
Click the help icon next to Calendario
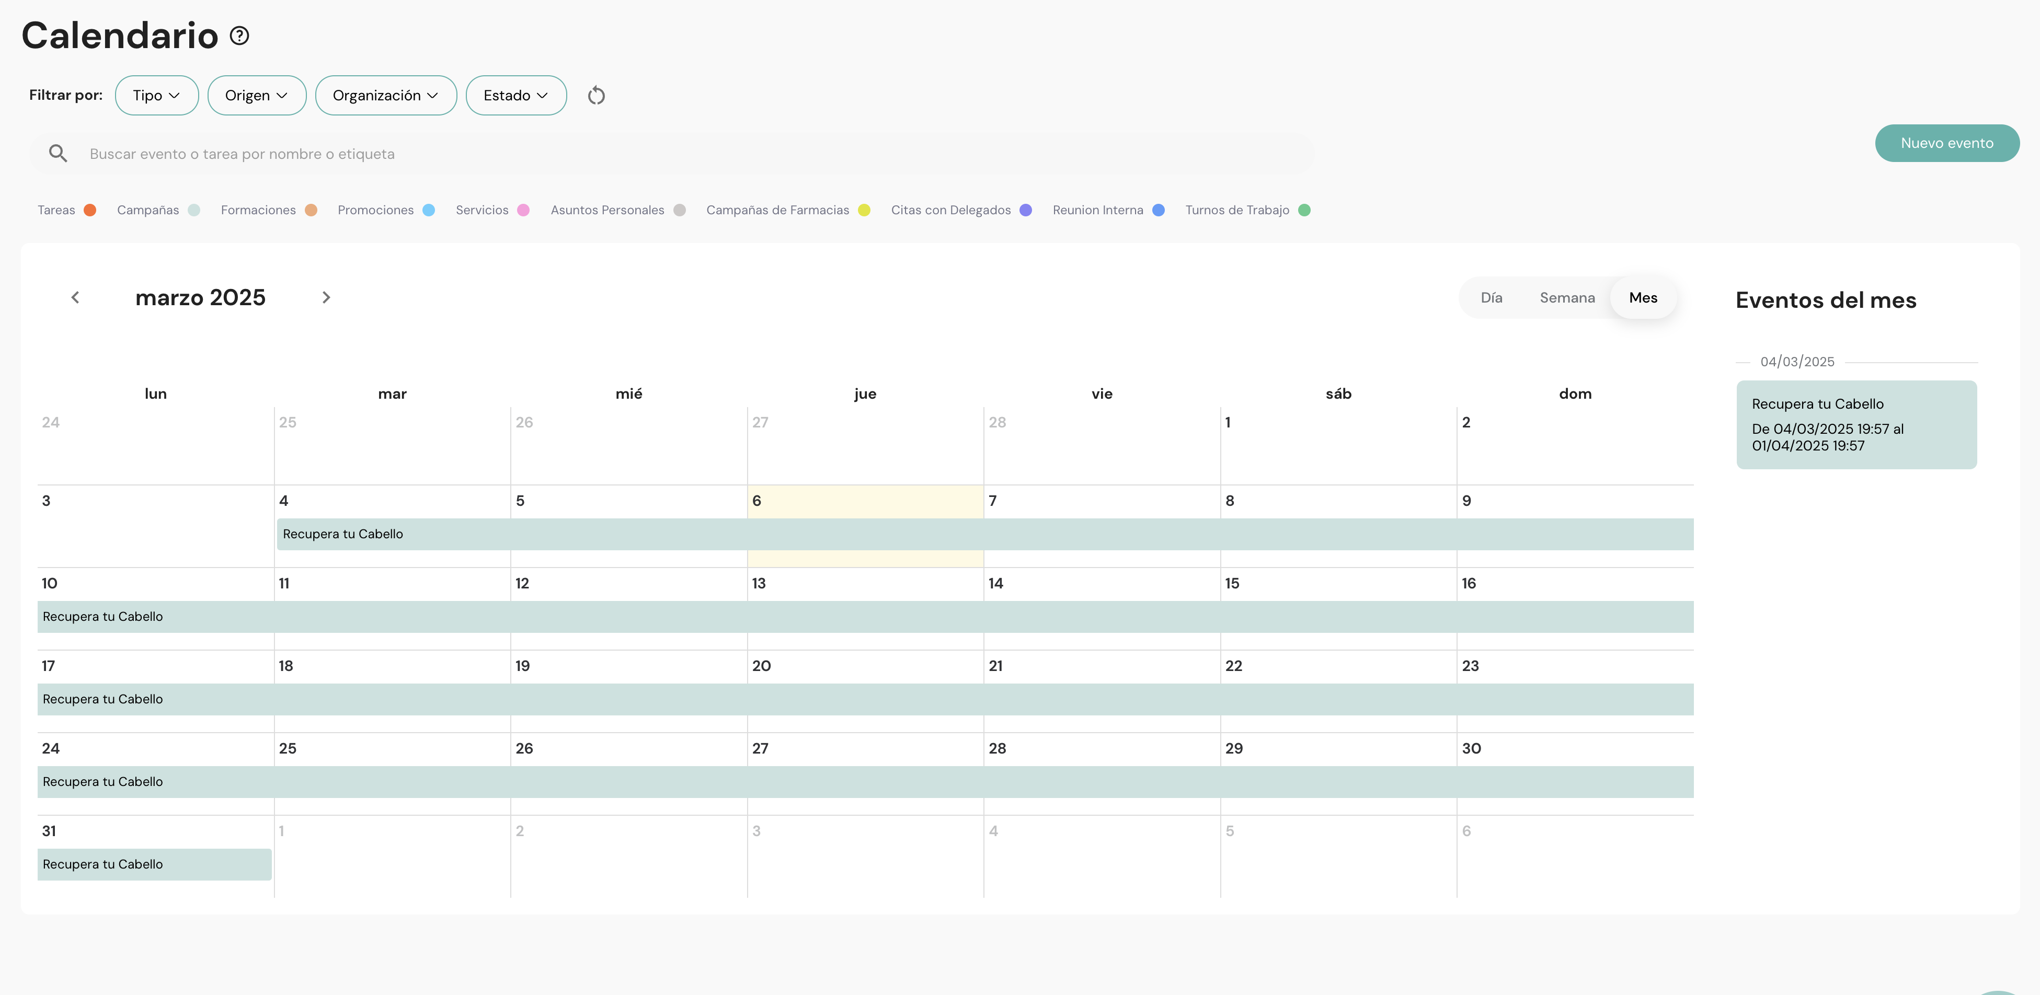click(239, 36)
